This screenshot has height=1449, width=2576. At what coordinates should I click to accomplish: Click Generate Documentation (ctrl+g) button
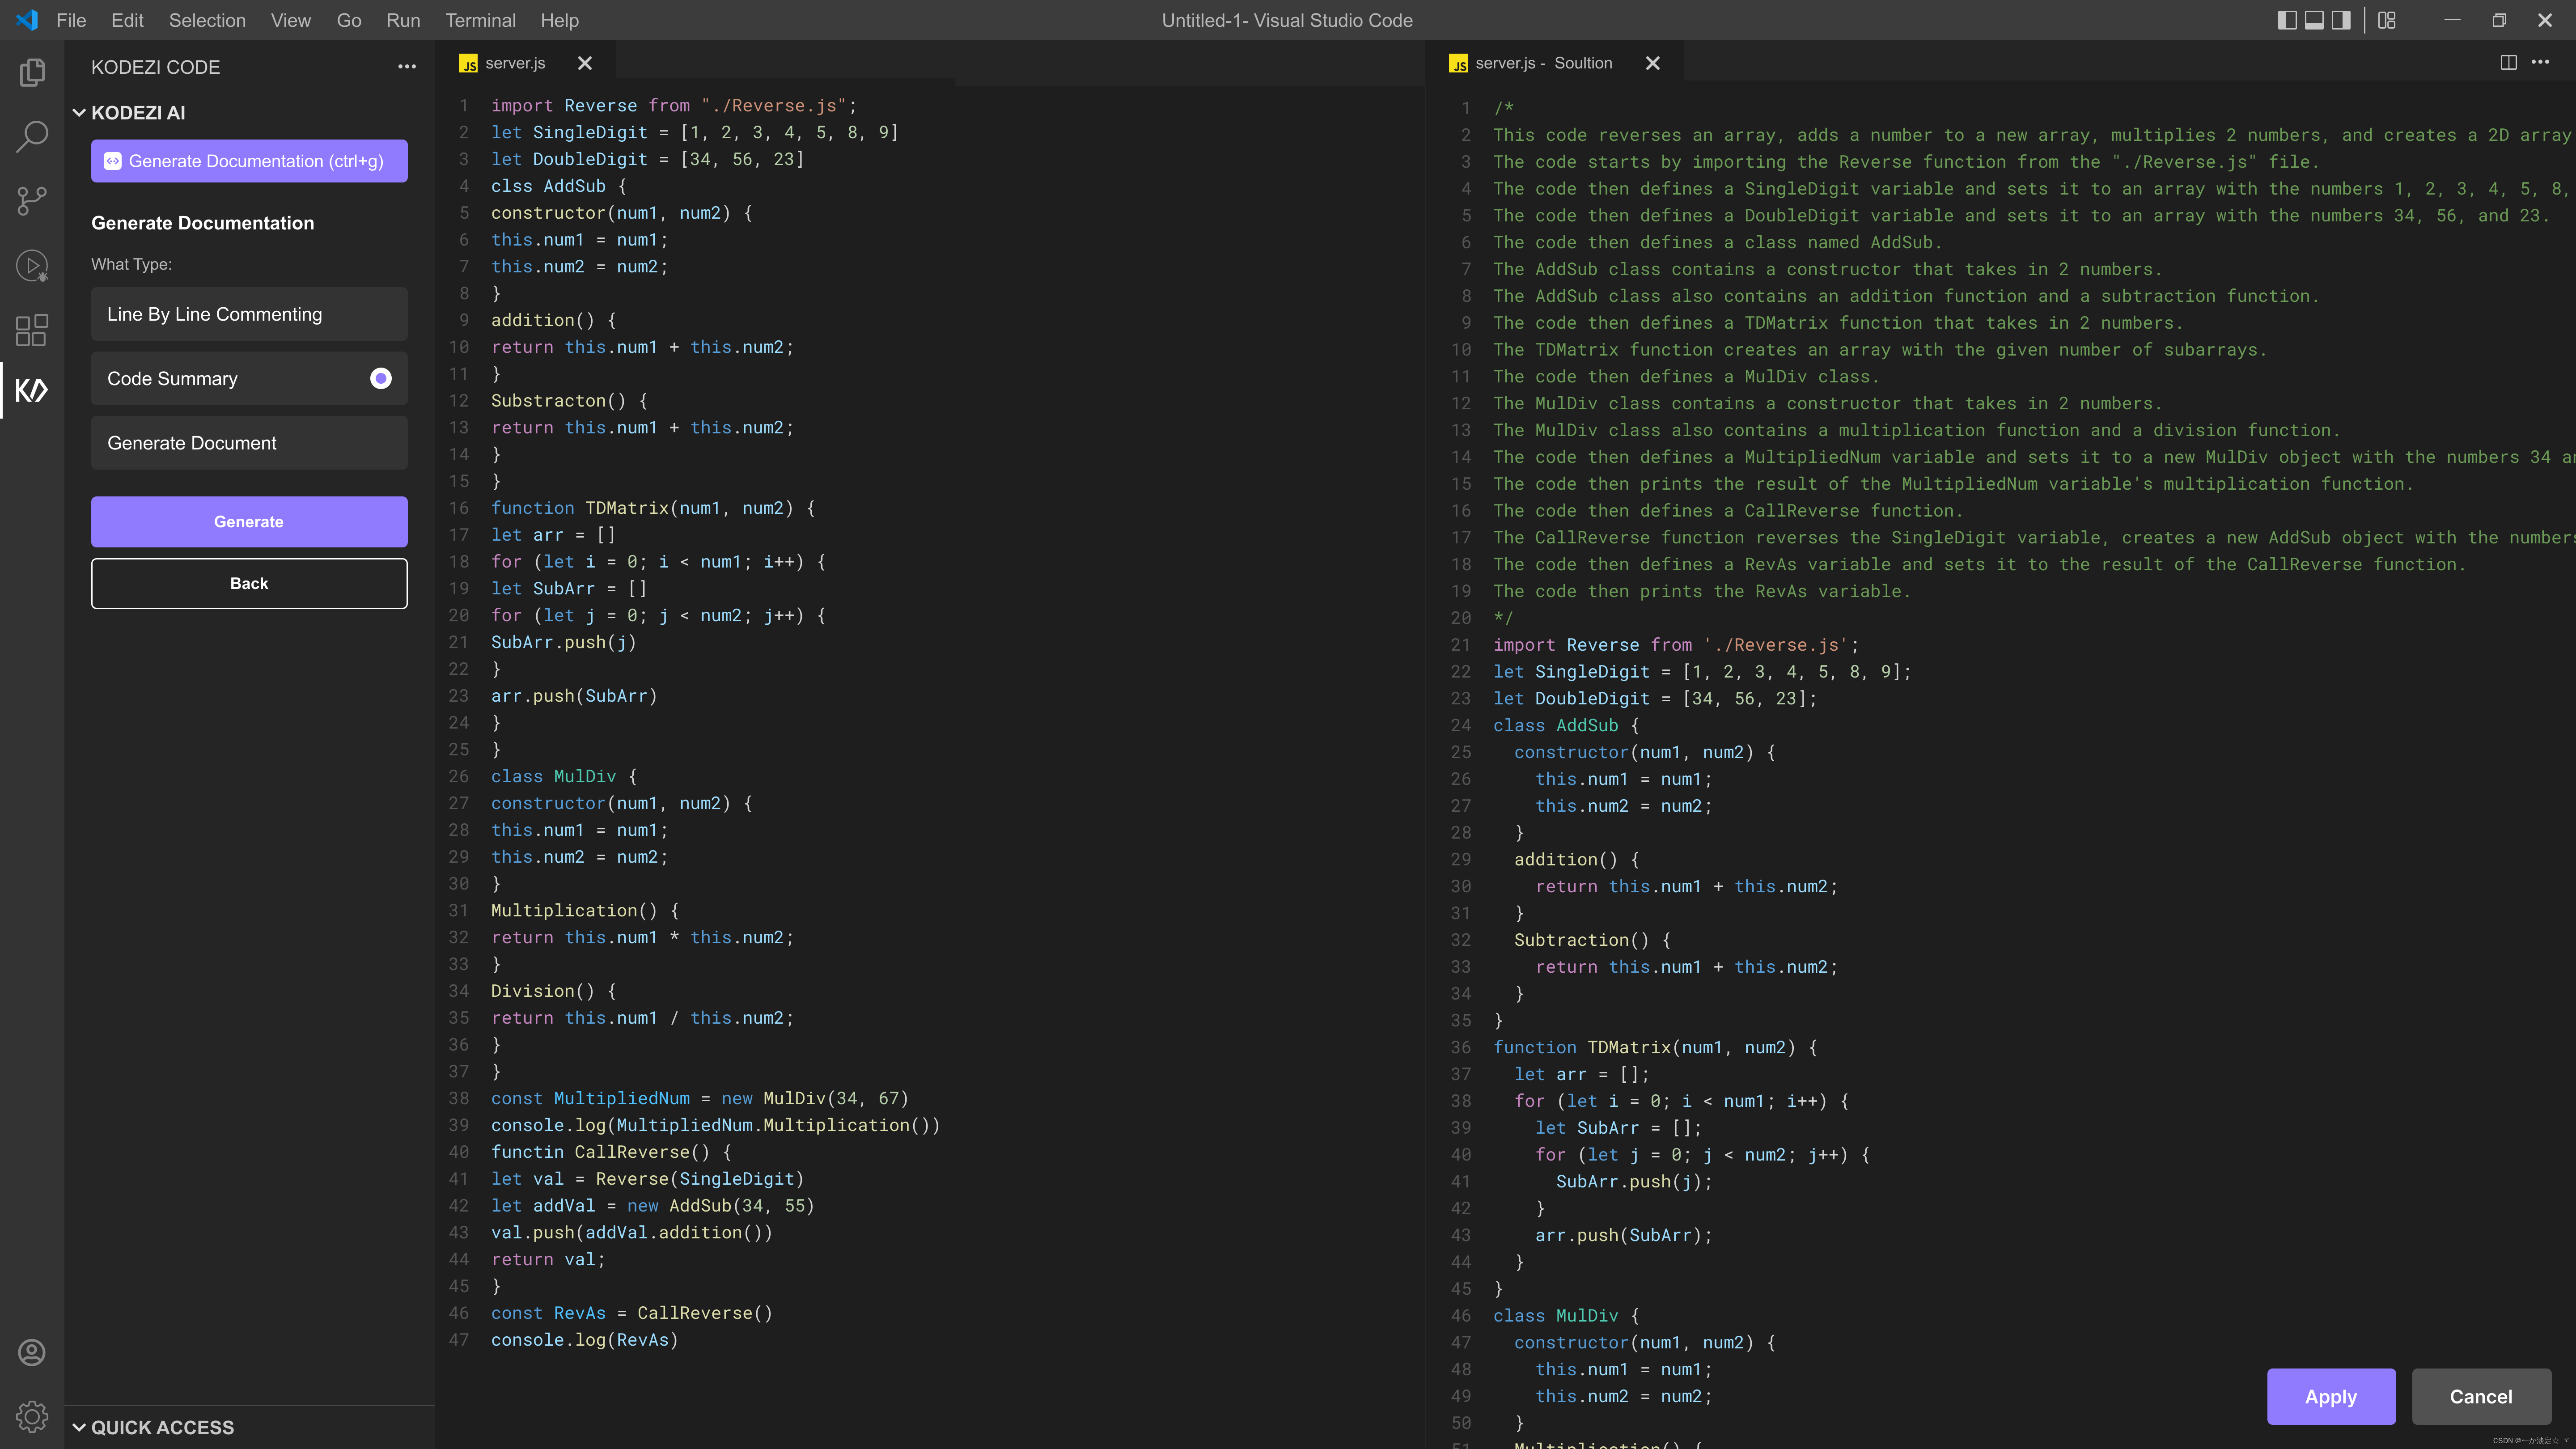249,161
